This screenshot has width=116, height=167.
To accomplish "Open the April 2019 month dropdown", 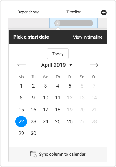I will pyautogui.click(x=56, y=65).
